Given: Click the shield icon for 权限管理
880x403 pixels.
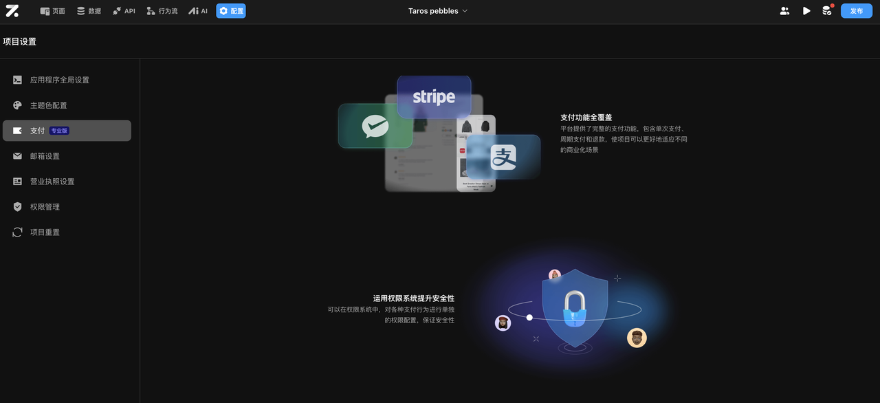Looking at the screenshot, I should 18,207.
